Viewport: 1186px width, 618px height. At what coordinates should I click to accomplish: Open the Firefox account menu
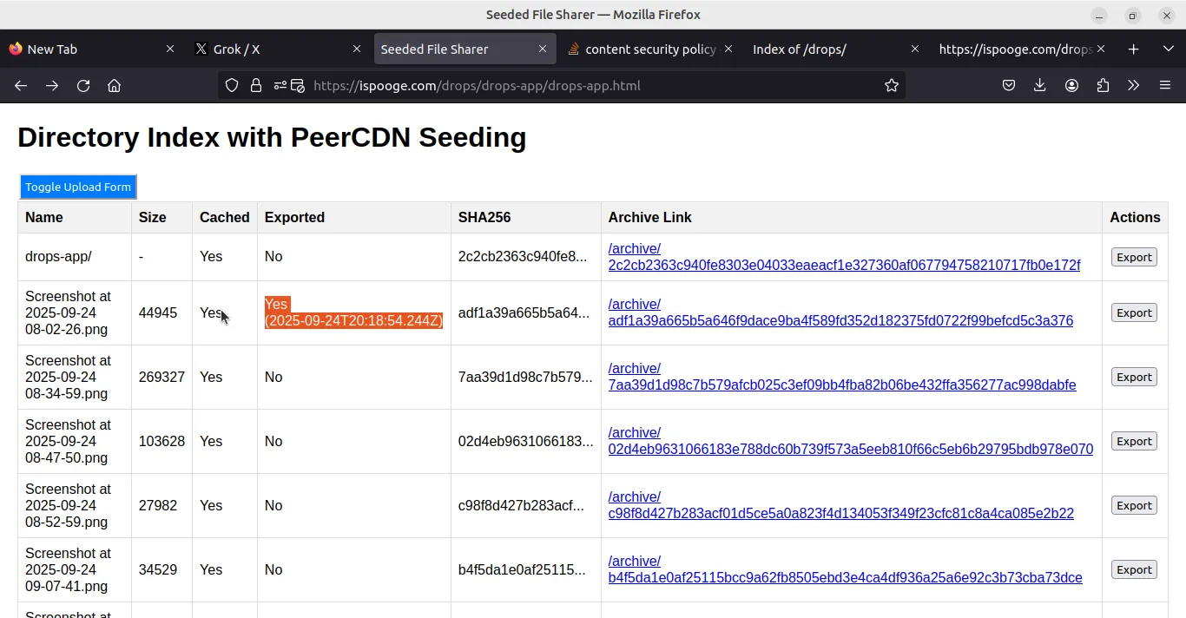(1071, 85)
